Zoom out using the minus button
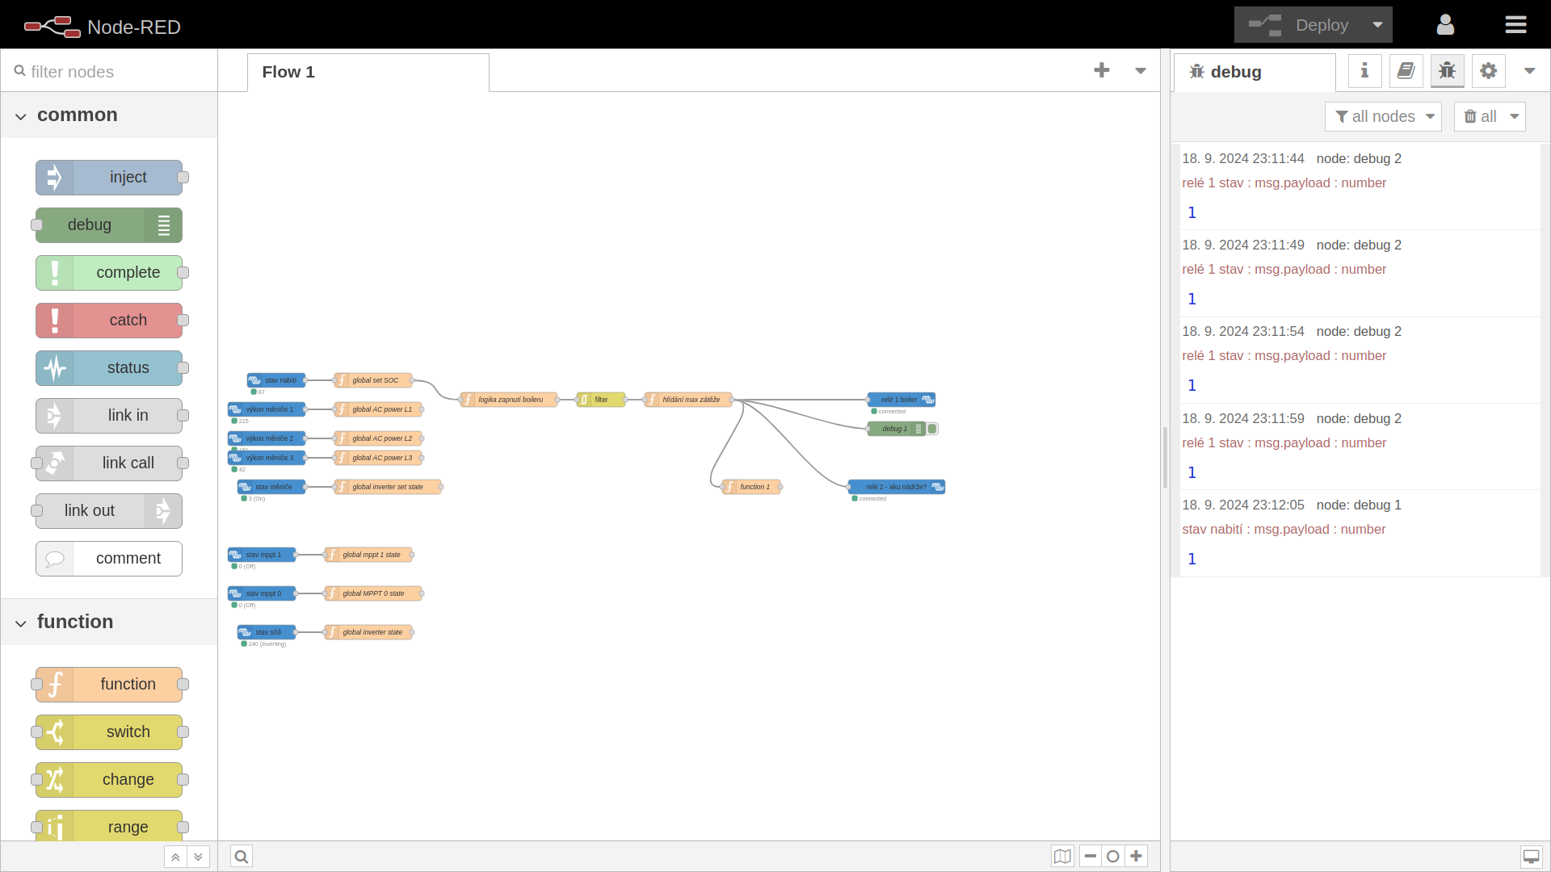Viewport: 1551px width, 872px height. (1091, 856)
